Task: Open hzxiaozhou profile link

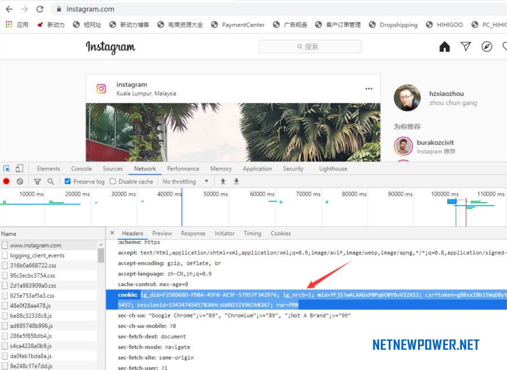Action: point(446,93)
